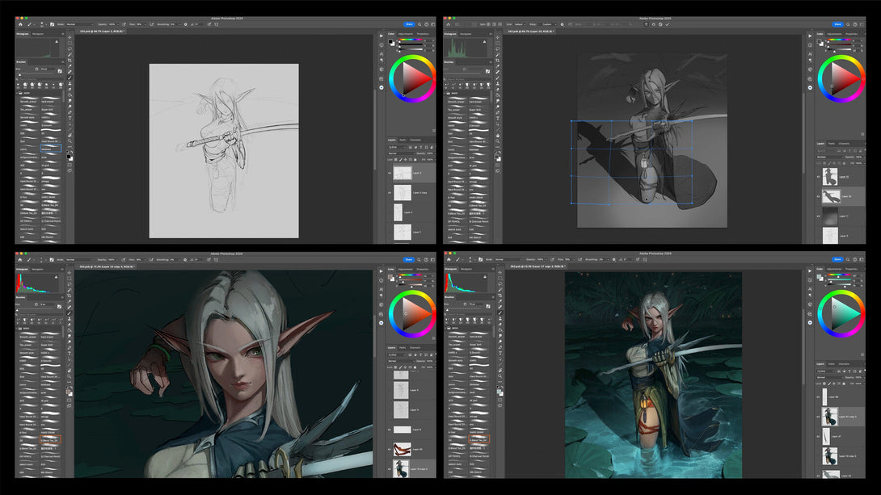
Task: Open Opacity dropdown in top-left window options bar
Action: click(117, 24)
